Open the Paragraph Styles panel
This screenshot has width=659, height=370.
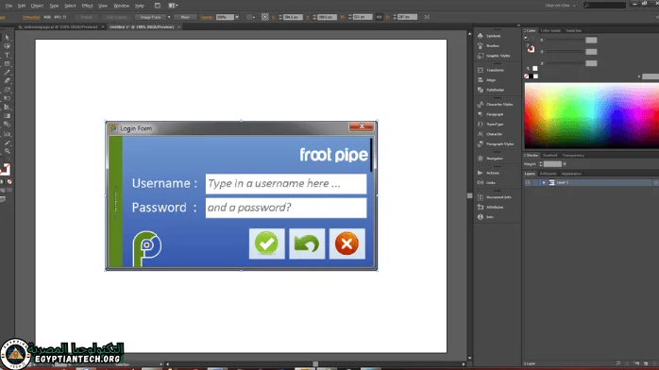pos(499,144)
